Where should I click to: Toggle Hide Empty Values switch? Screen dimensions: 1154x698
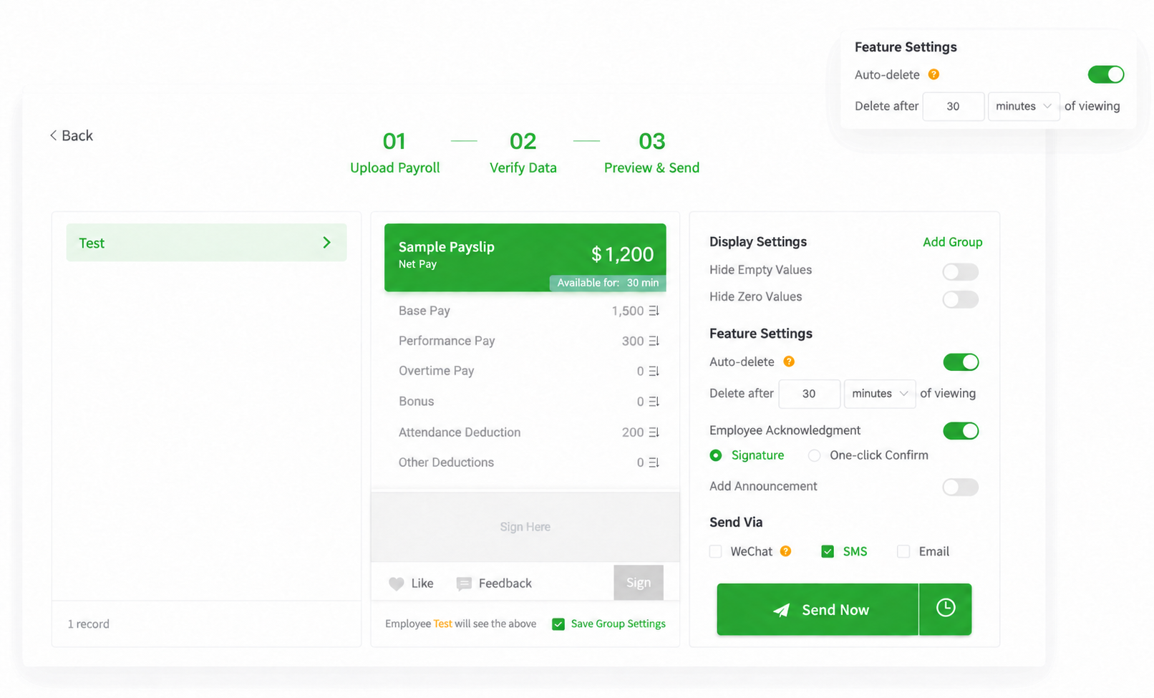pos(961,271)
